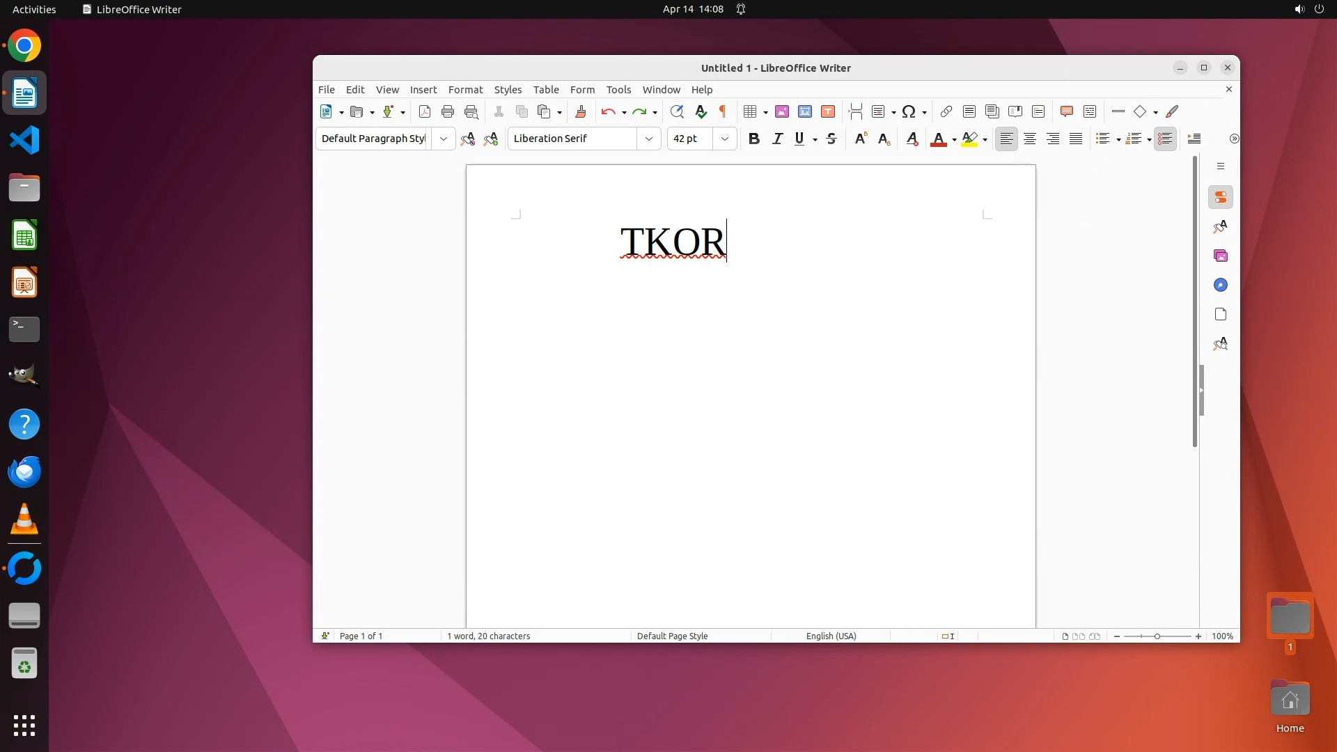Click the zoom slider in status bar
The image size is (1337, 752).
point(1157,636)
